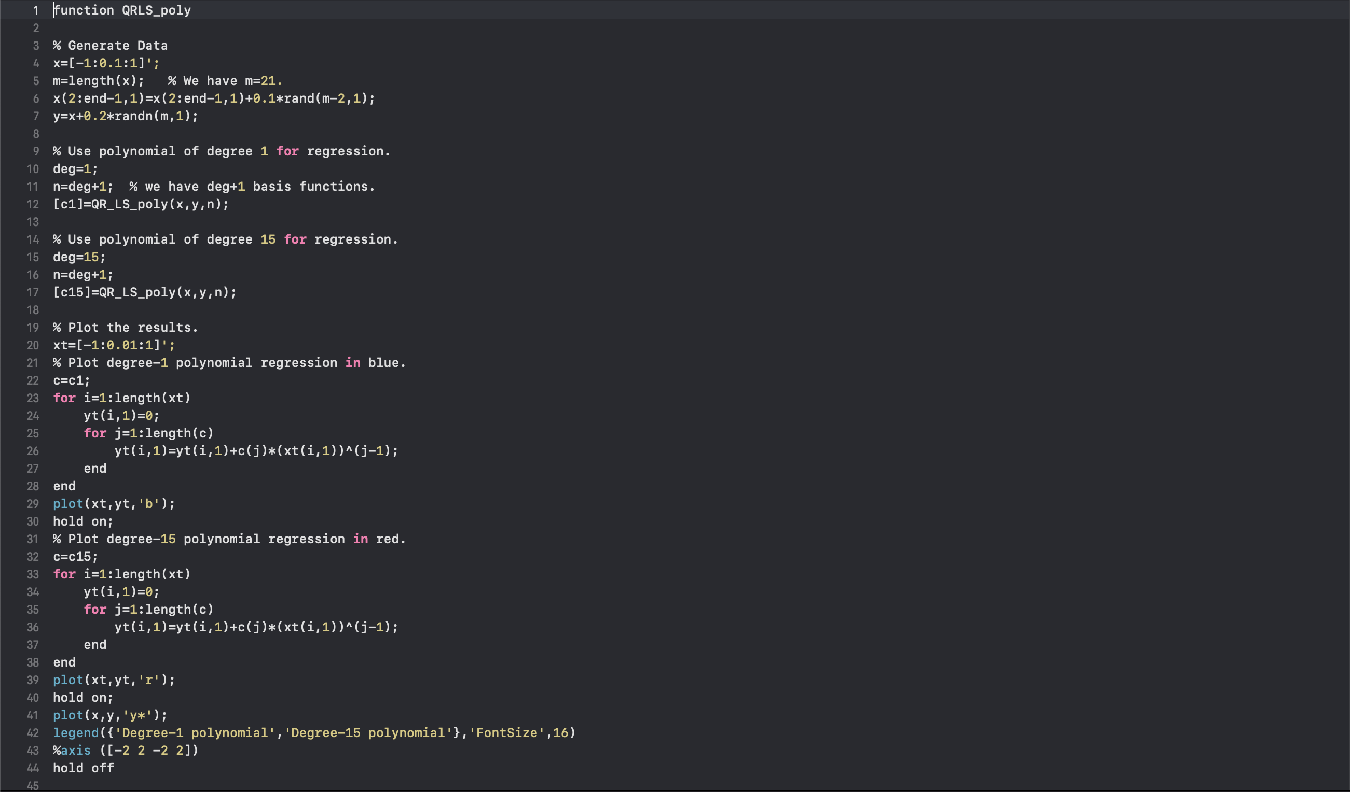Click the commented '%axis ([-2 2 -2 2])' line
1350x792 pixels.
pos(126,751)
